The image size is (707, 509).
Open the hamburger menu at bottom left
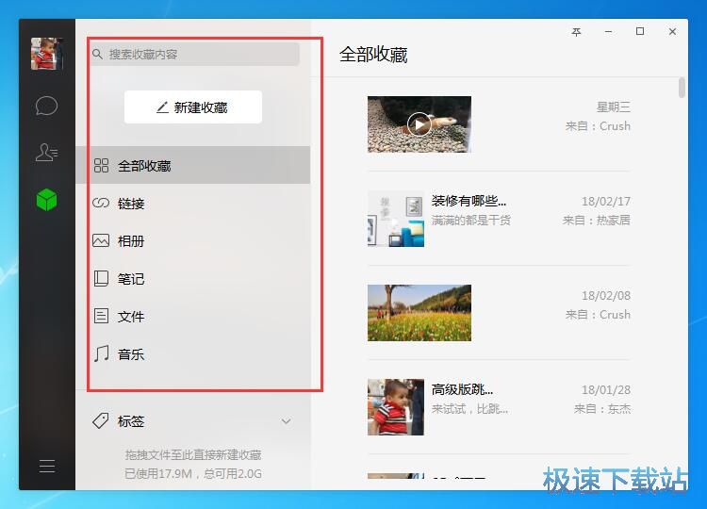click(x=46, y=466)
